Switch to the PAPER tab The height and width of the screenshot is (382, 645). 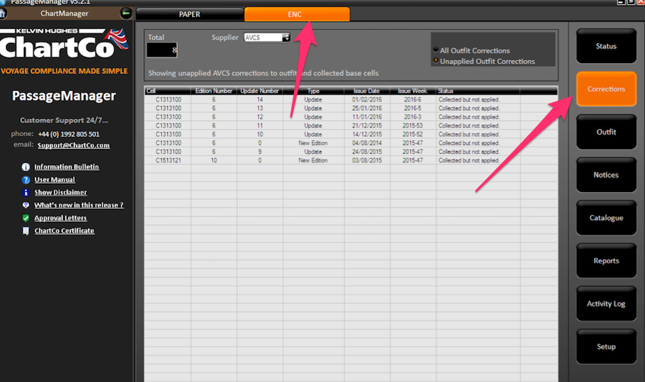(x=190, y=14)
